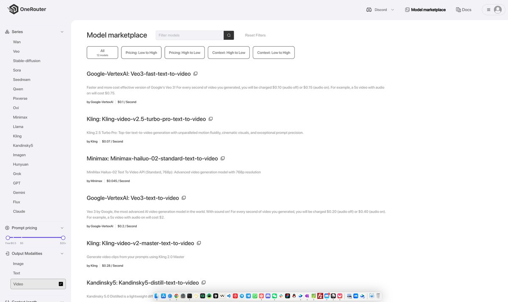Click the Series section icon
This screenshot has width=508, height=302.
[x=7, y=32]
